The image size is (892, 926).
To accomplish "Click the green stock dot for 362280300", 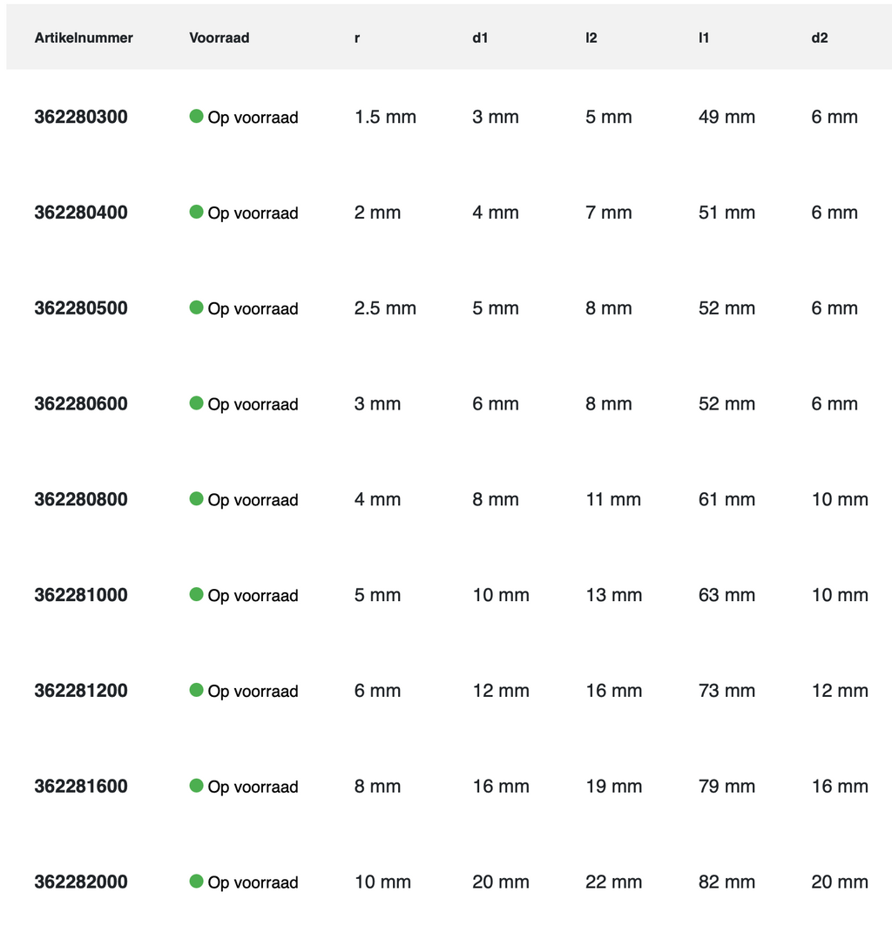I will pos(196,116).
